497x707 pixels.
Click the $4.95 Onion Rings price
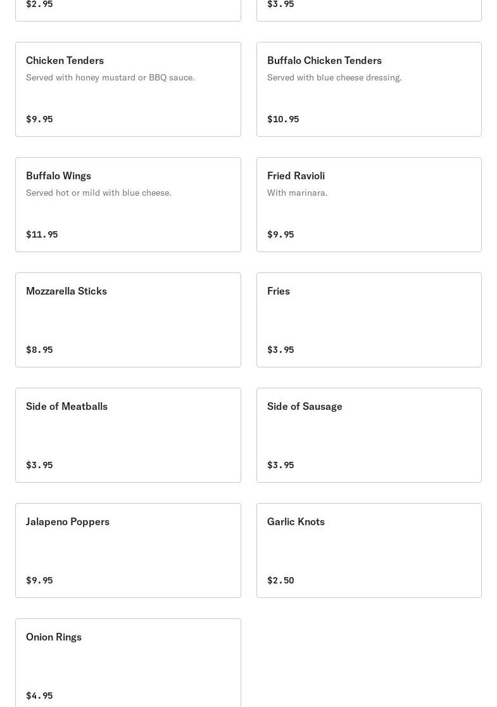tap(39, 696)
